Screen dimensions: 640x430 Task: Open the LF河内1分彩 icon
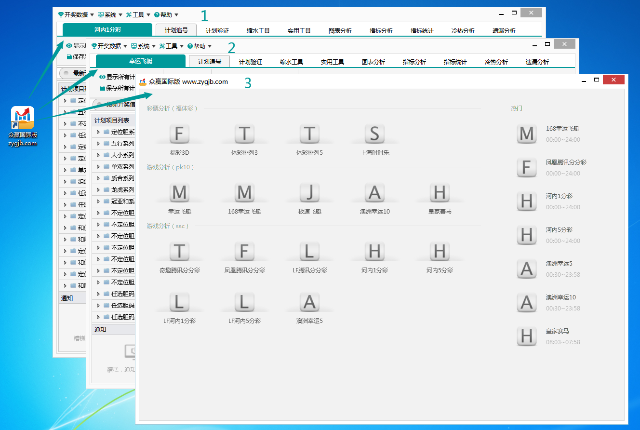[179, 302]
